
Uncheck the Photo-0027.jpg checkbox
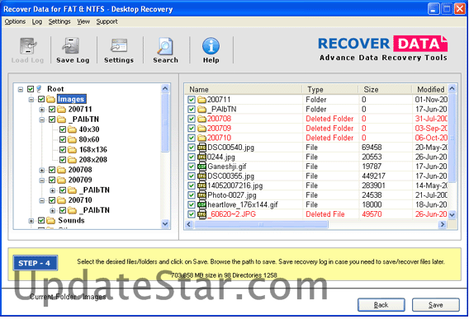192,195
